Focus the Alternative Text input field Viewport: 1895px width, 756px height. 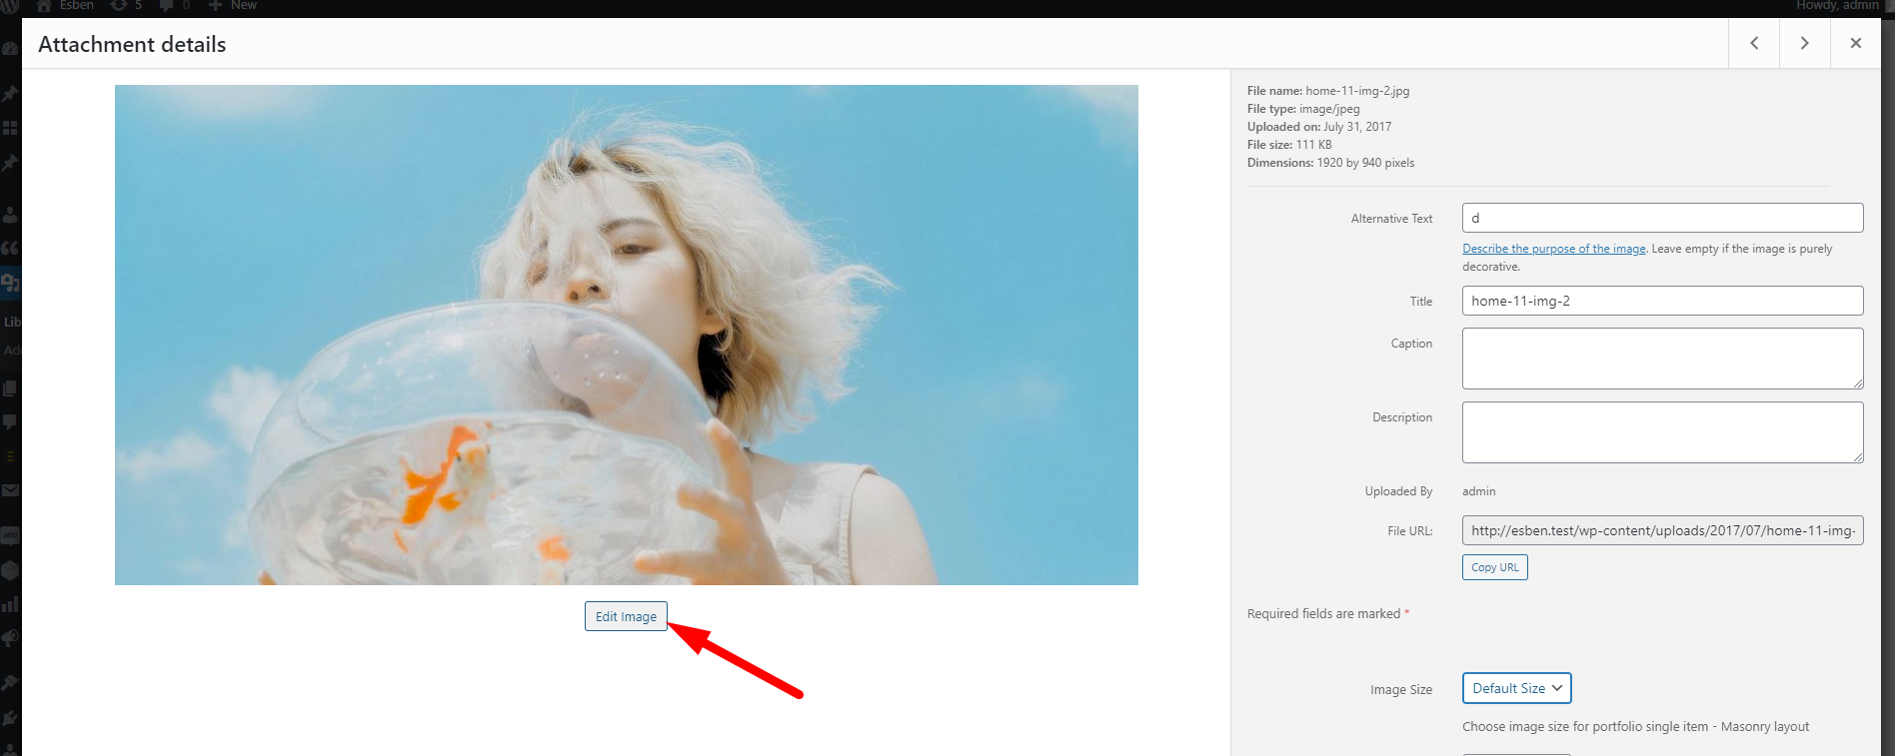(x=1663, y=218)
